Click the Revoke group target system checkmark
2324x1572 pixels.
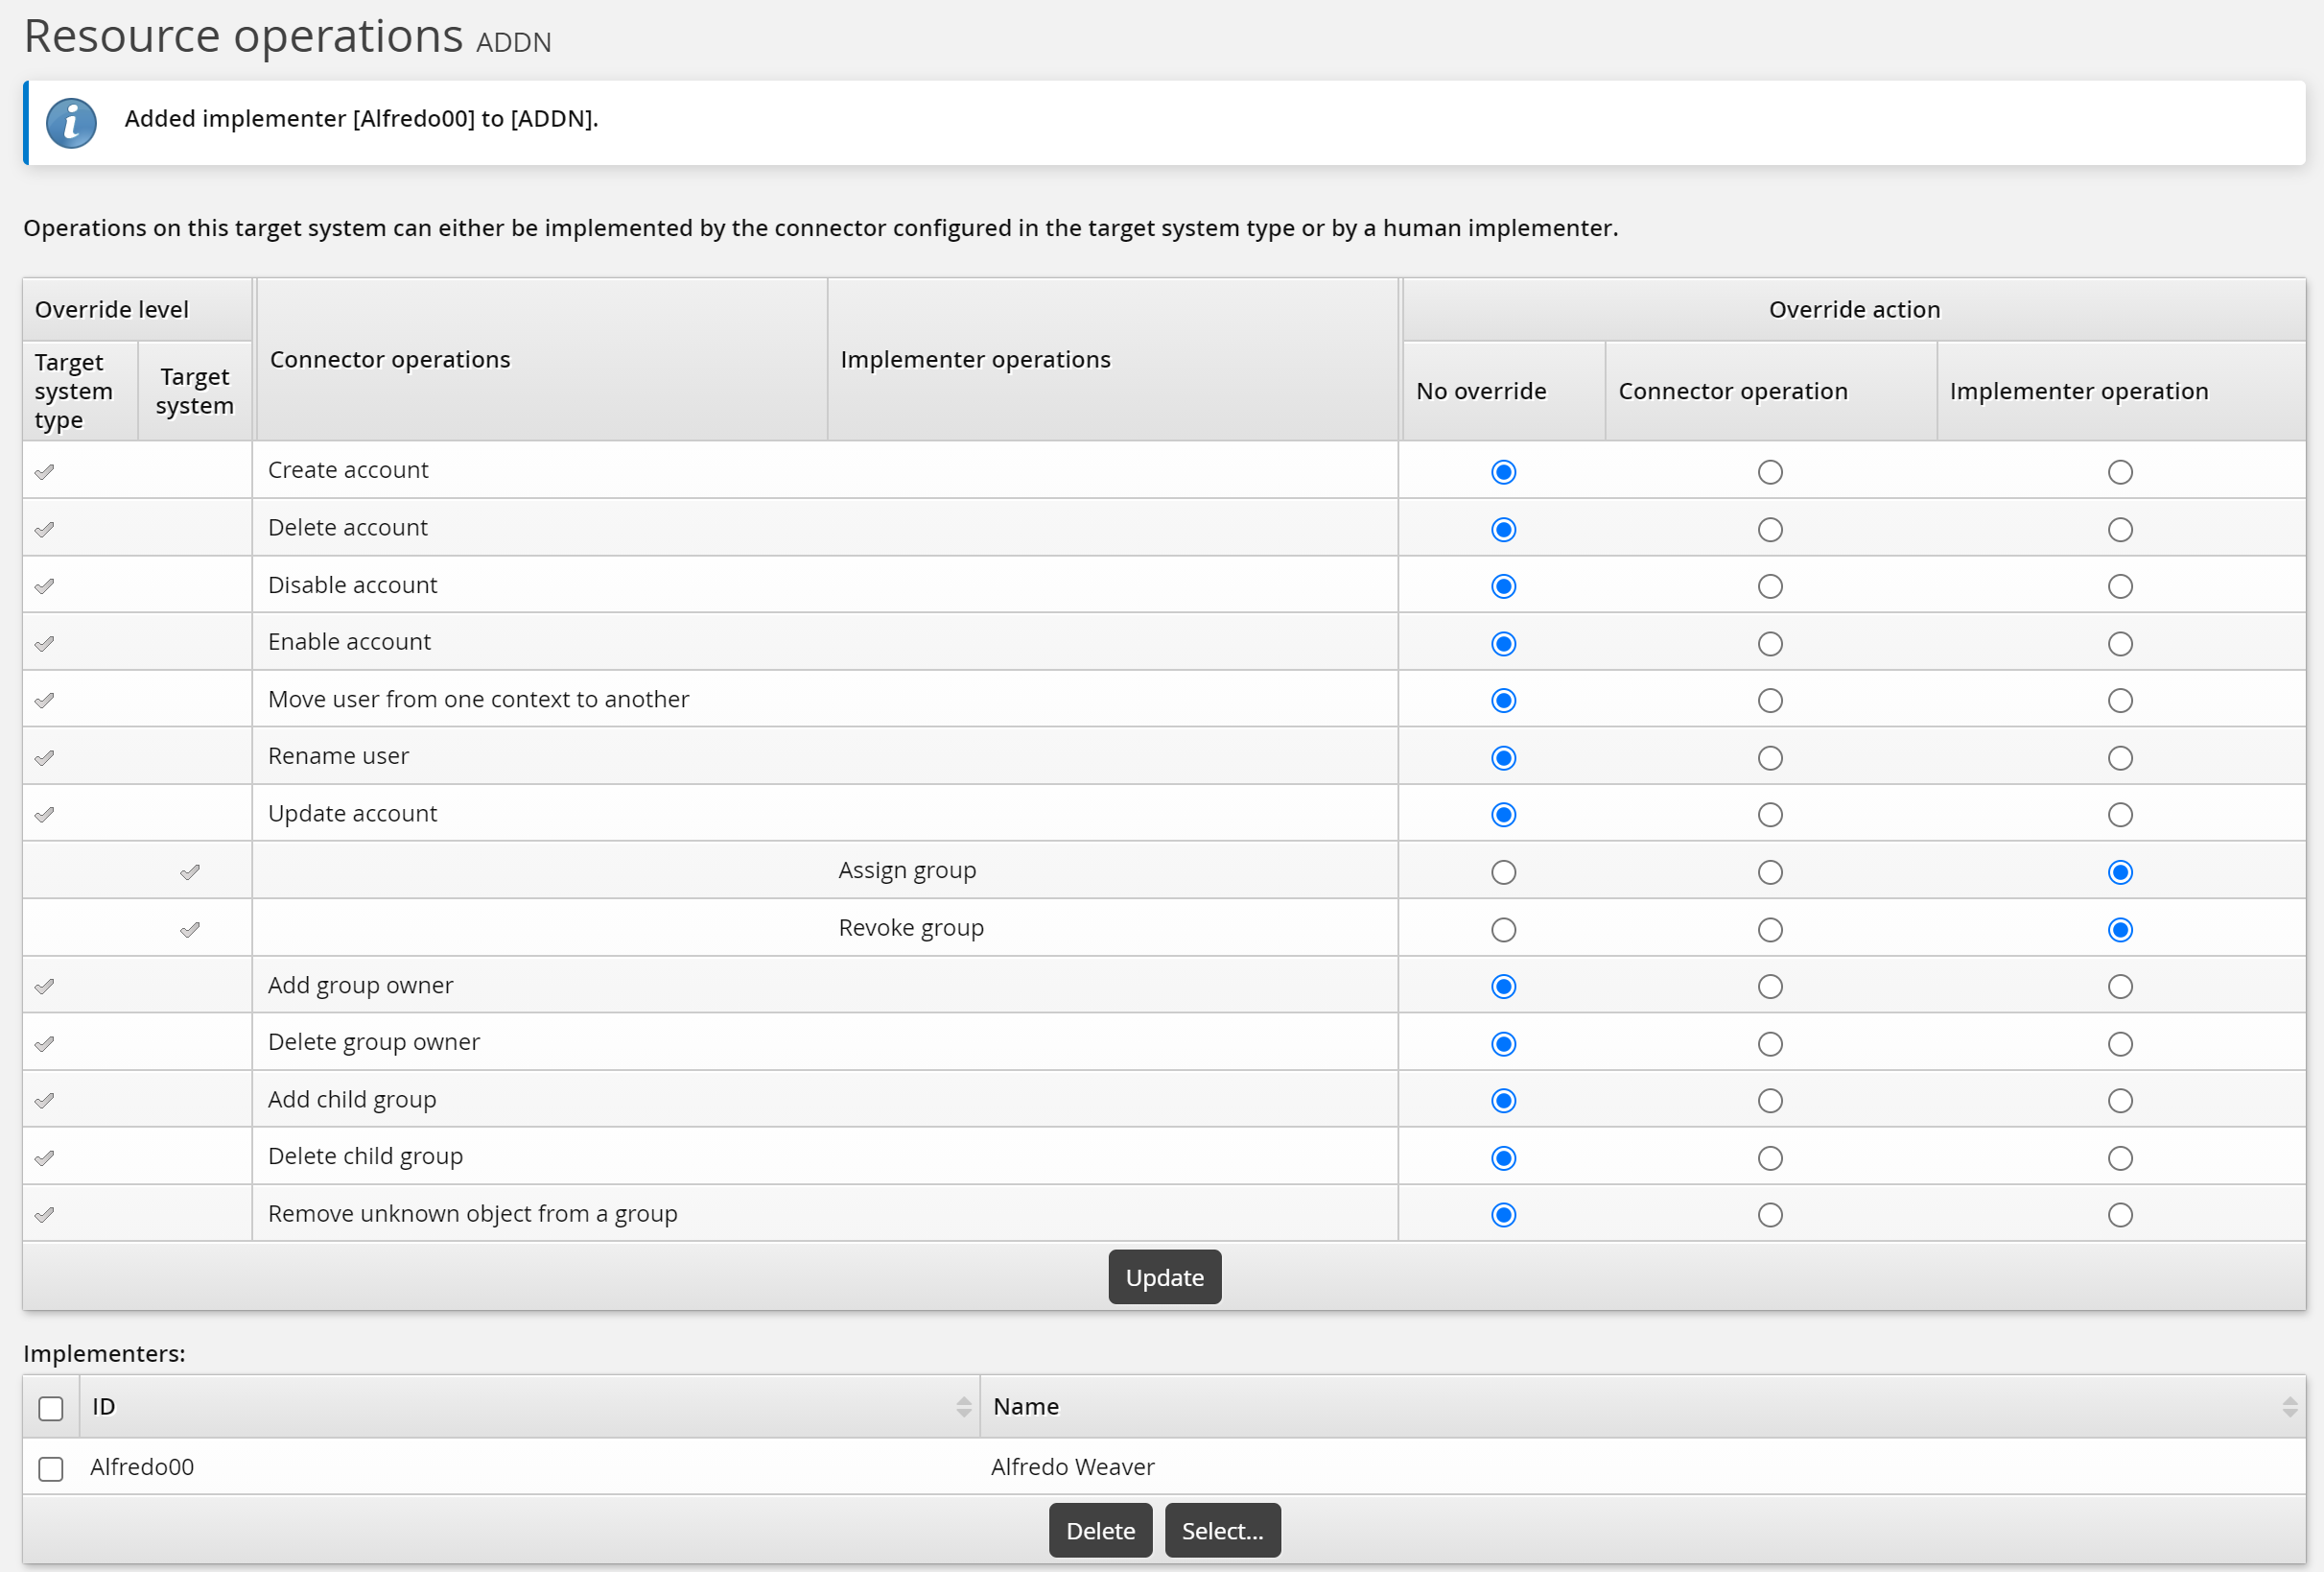[x=190, y=930]
